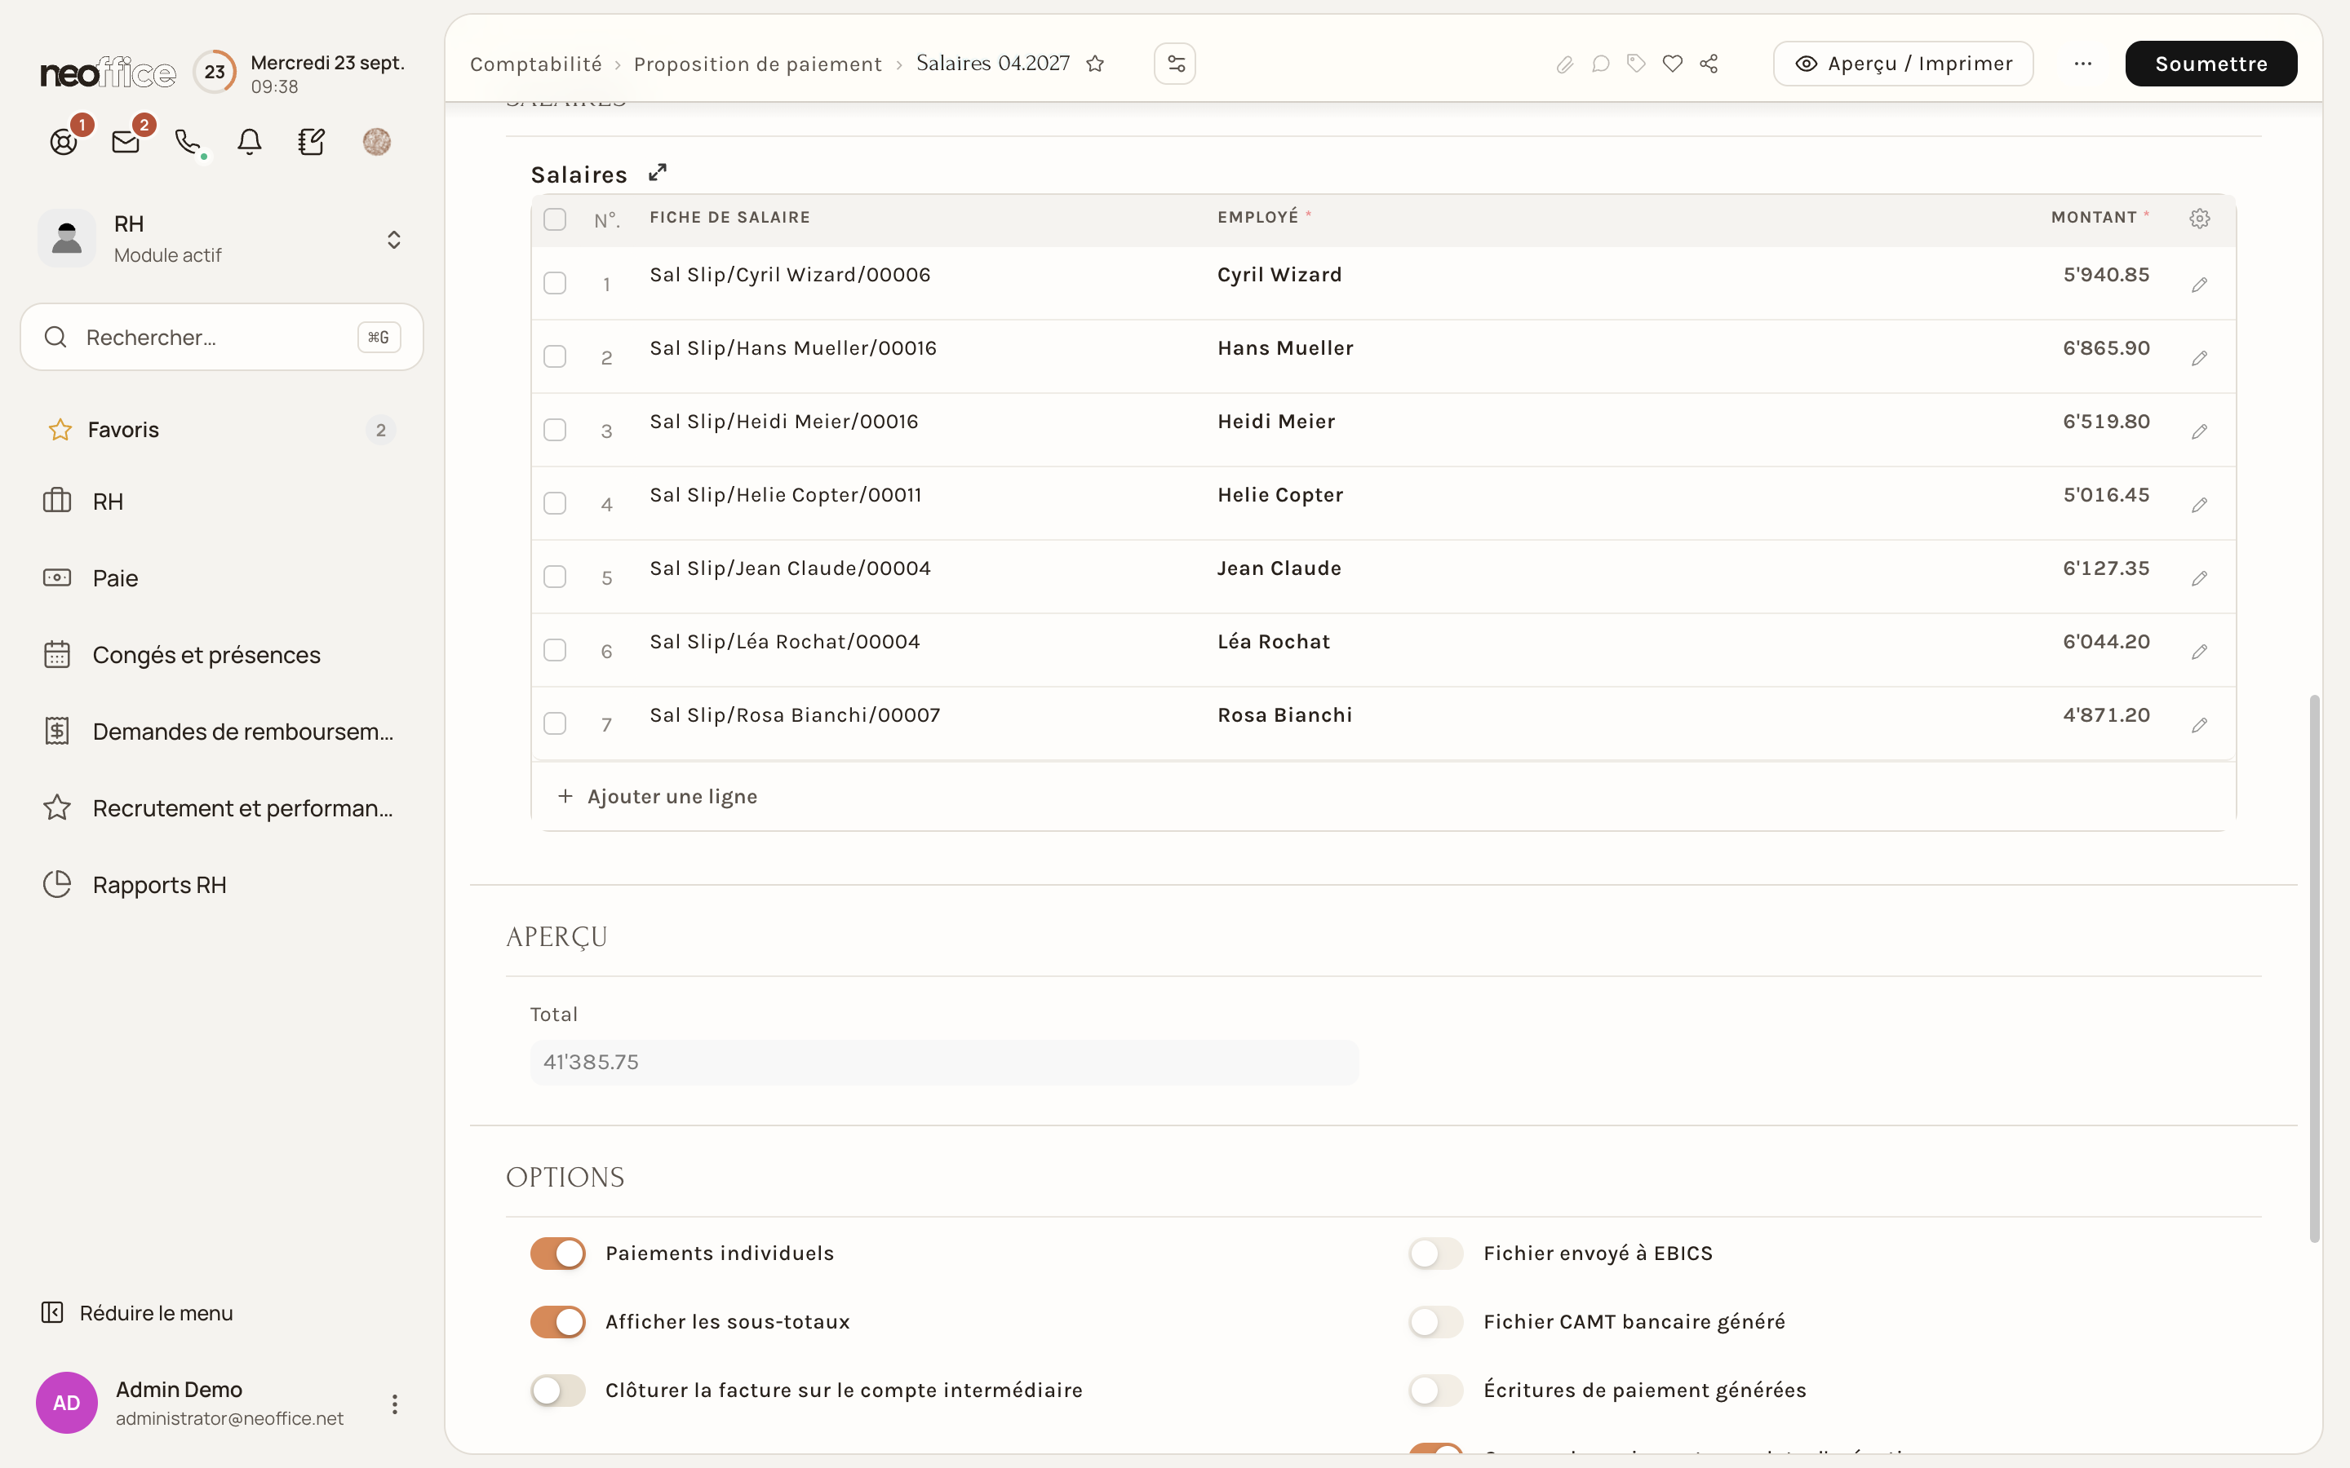This screenshot has width=2350, height=1468.
Task: Click the Total field showing 41'385.75
Action: pyautogui.click(x=944, y=1062)
